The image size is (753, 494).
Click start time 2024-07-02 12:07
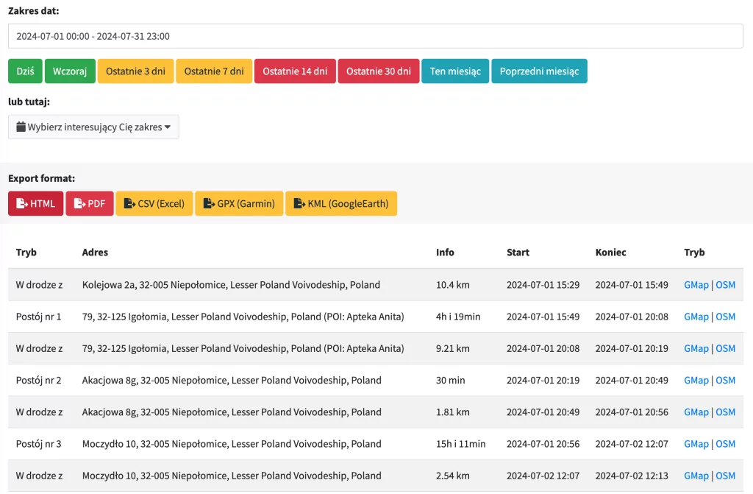point(543,476)
